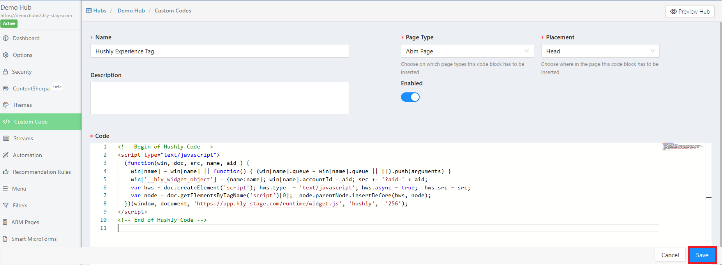Click the '256' value in line 8
This screenshot has width=722, height=265.
coord(393,204)
